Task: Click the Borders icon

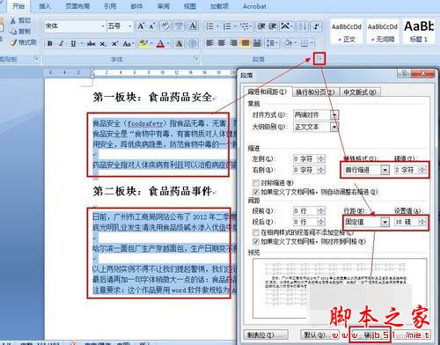Action: pyautogui.click(x=304, y=43)
